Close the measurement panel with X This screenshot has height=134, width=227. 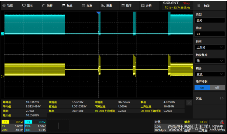pos(189,103)
